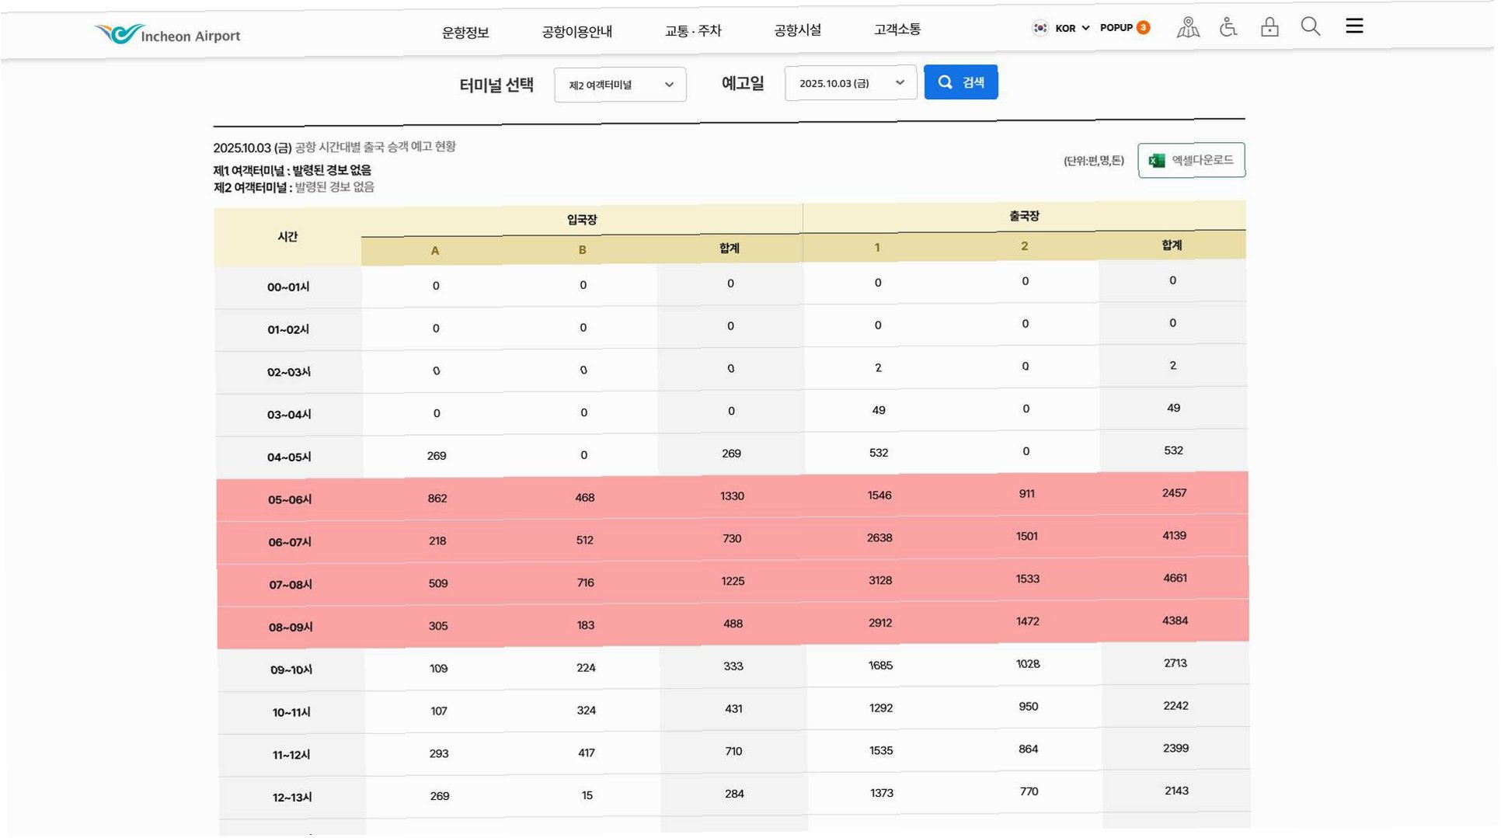Click the Korean flag icon
Image resolution: width=1501 pixels, height=838 pixels.
[x=1040, y=28]
